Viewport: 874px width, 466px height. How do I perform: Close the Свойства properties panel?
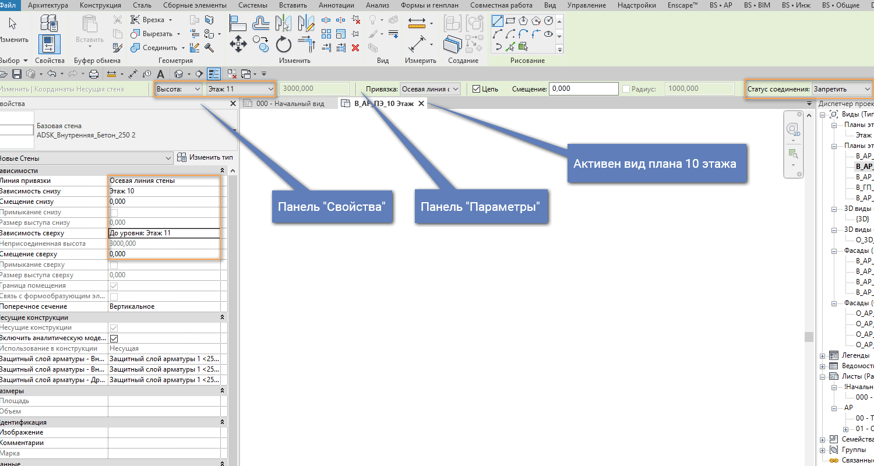pos(232,104)
